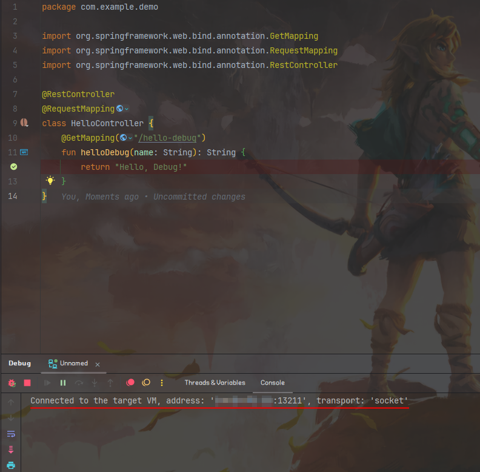Click the Step Into down-arrow icon
This screenshot has height=472, width=480.
click(95, 383)
